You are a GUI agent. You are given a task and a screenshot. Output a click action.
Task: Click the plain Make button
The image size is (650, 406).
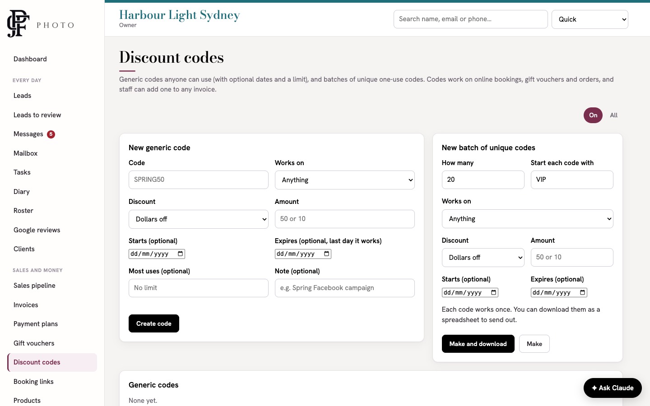(534, 344)
